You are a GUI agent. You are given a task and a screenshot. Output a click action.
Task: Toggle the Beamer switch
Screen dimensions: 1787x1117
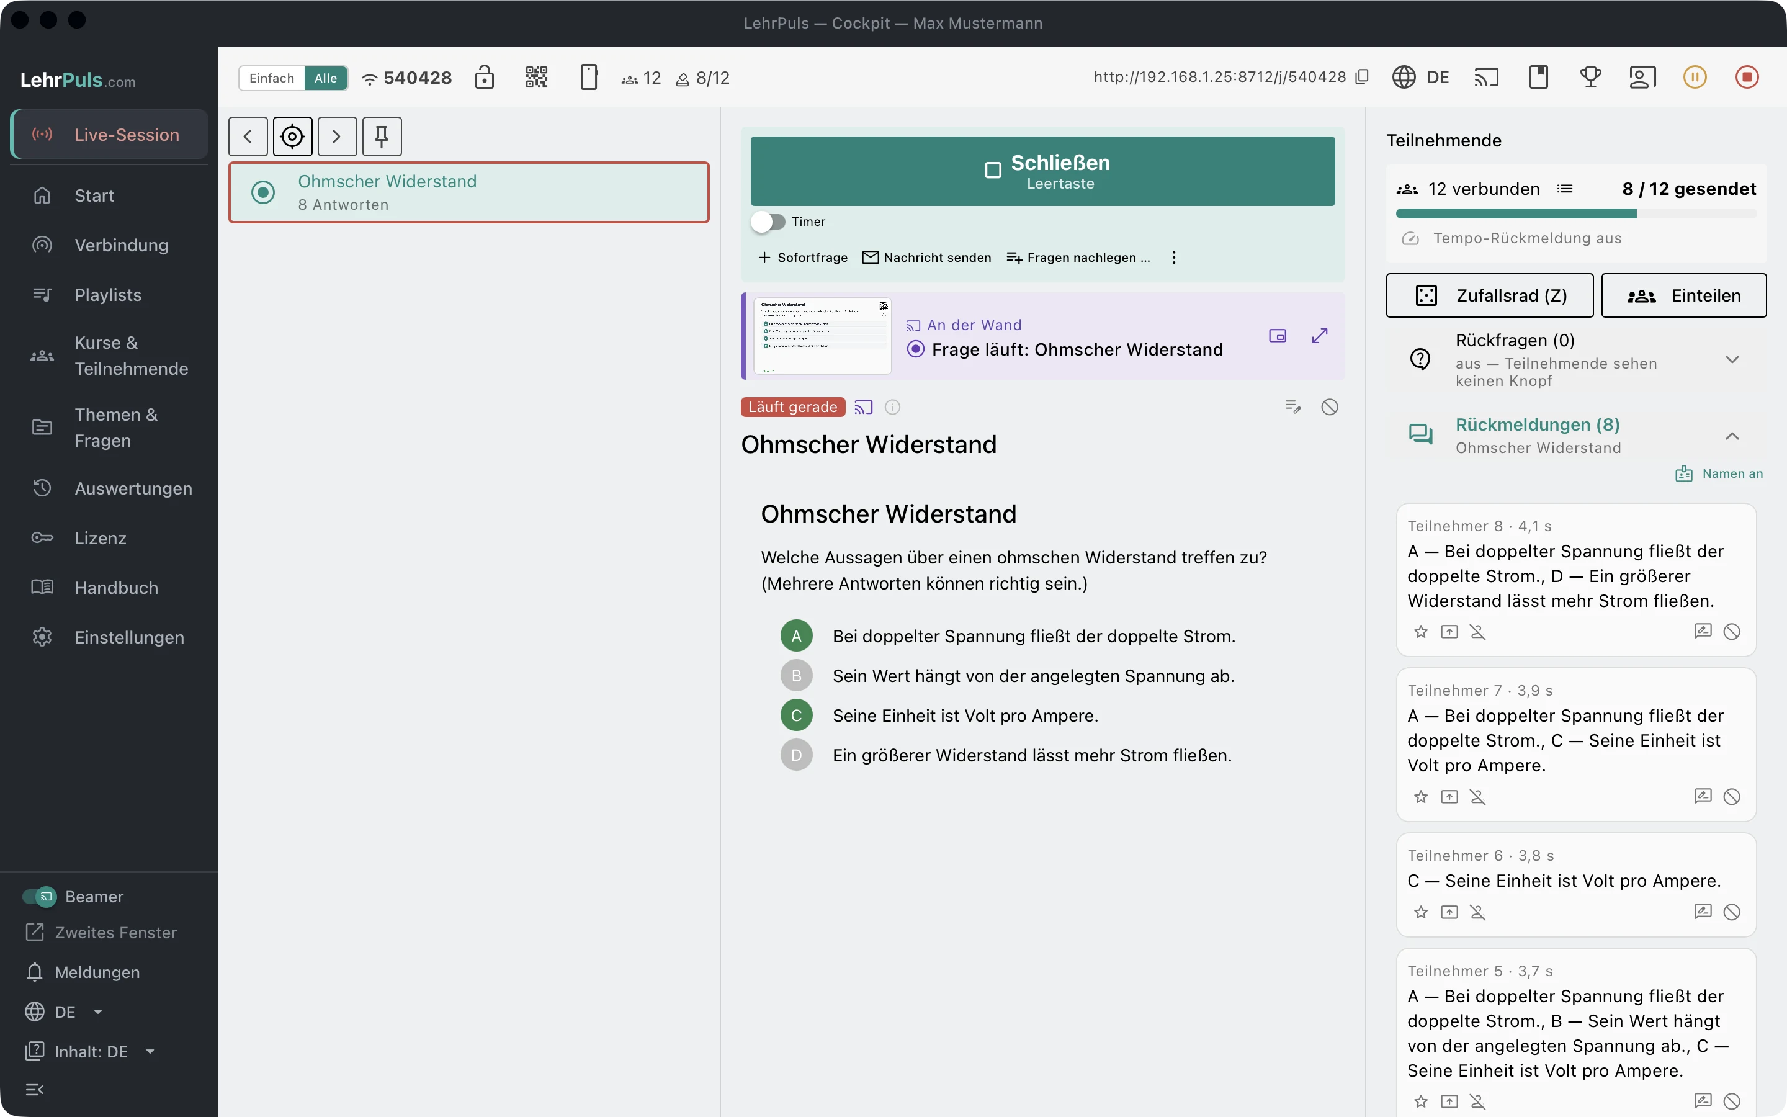pos(40,897)
